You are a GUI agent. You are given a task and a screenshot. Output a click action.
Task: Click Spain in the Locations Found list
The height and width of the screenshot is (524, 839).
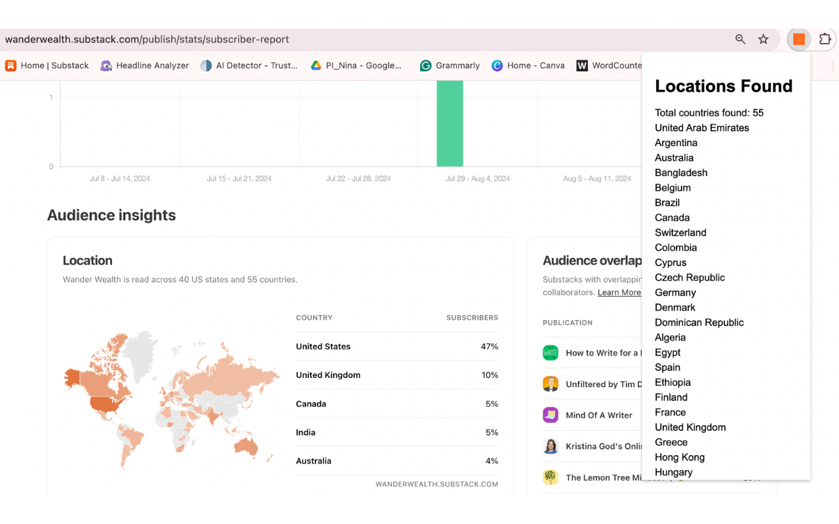coord(667,367)
